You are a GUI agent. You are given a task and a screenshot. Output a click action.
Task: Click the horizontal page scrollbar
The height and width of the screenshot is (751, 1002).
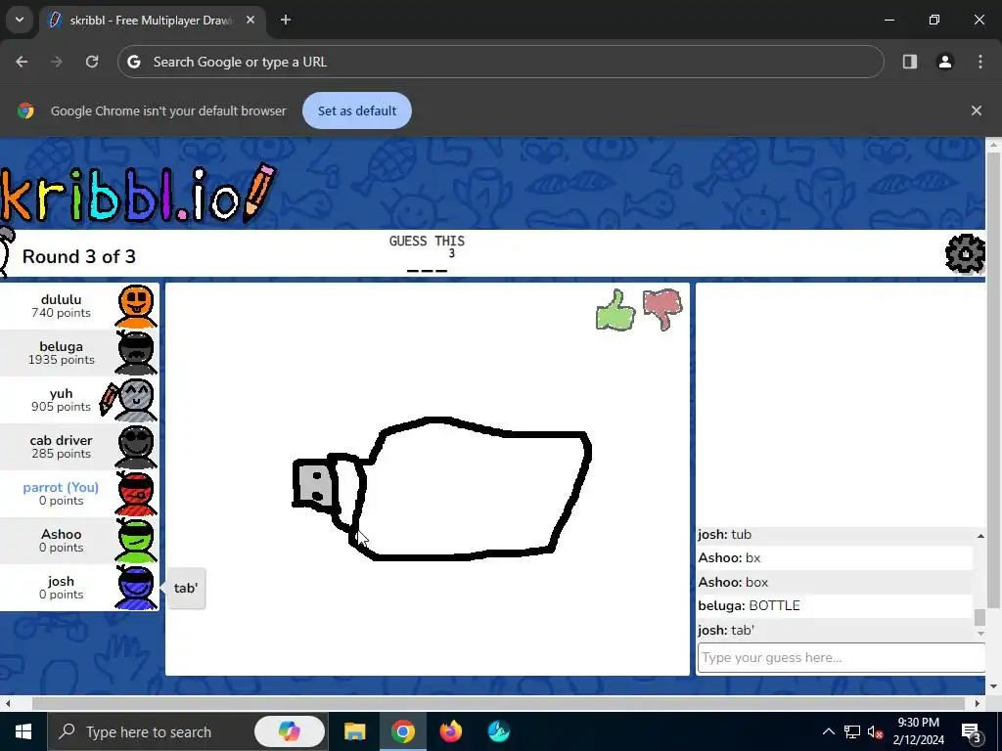(498, 703)
